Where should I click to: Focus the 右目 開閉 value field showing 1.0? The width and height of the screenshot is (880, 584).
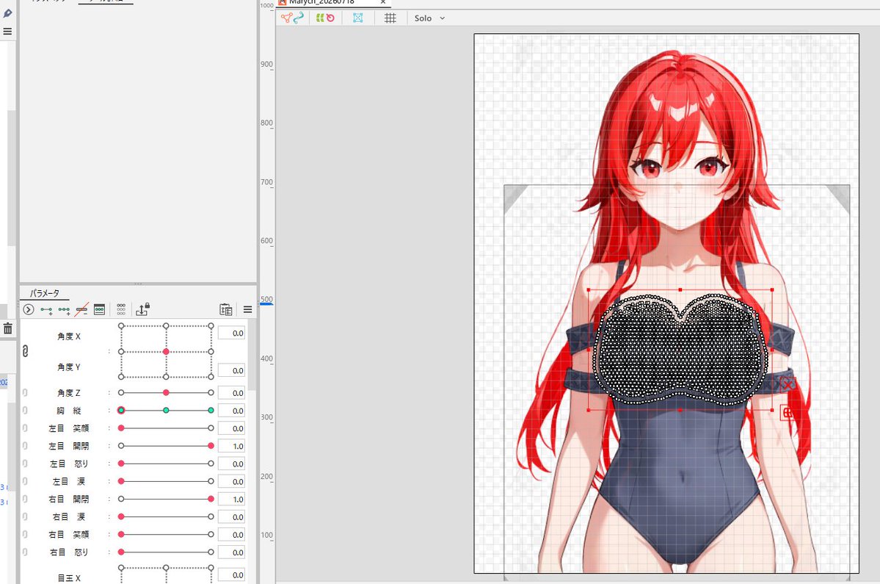231,499
